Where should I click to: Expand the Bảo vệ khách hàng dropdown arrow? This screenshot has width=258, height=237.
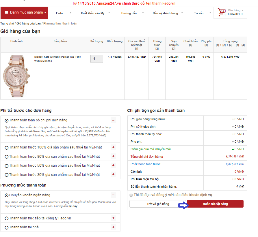click(182, 13)
